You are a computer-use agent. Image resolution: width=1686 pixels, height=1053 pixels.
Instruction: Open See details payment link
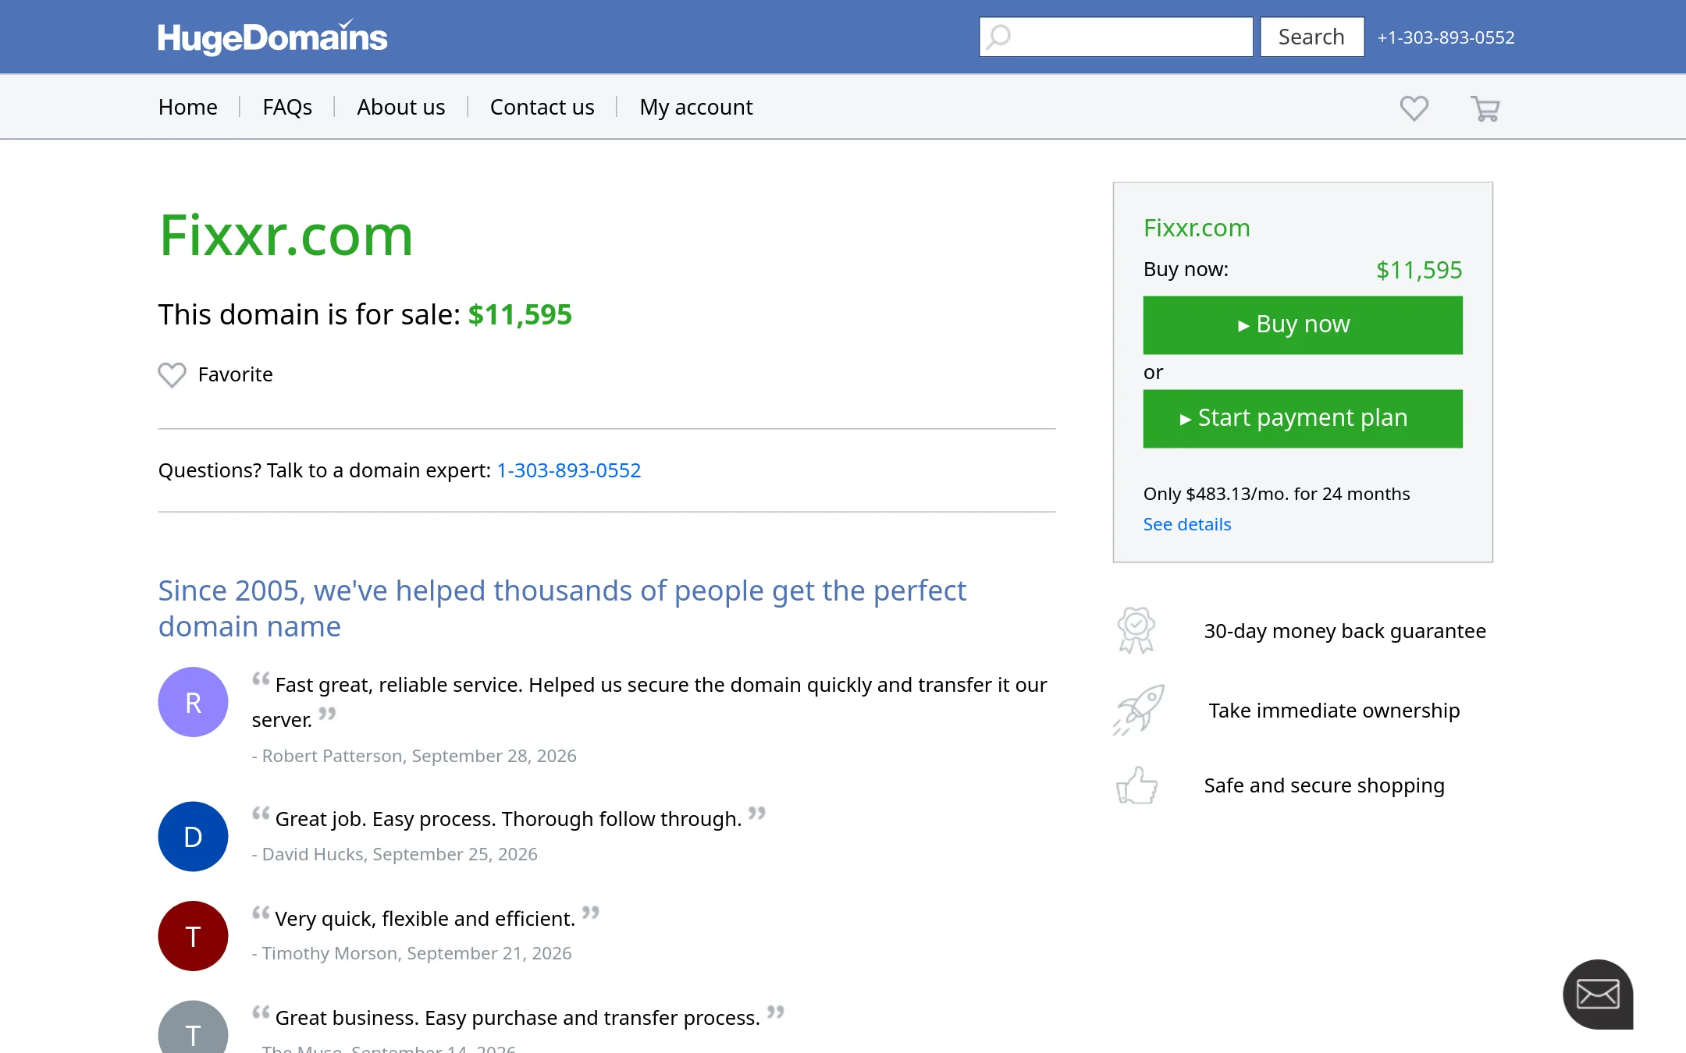point(1187,524)
